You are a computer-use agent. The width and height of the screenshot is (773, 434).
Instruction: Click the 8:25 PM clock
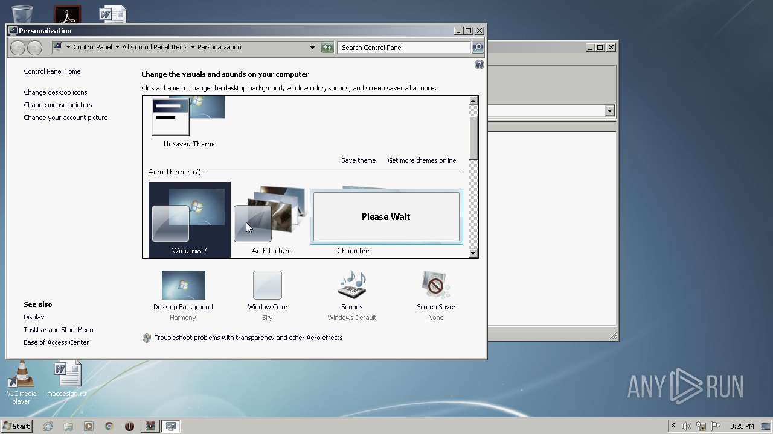pyautogui.click(x=742, y=426)
